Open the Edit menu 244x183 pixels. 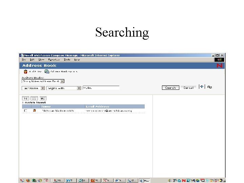pos(32,60)
